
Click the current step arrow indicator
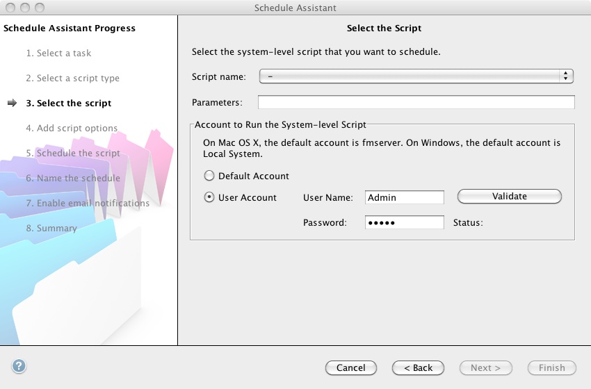[12, 104]
